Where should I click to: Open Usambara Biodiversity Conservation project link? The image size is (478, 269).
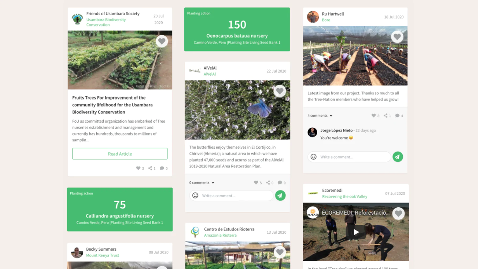click(106, 22)
